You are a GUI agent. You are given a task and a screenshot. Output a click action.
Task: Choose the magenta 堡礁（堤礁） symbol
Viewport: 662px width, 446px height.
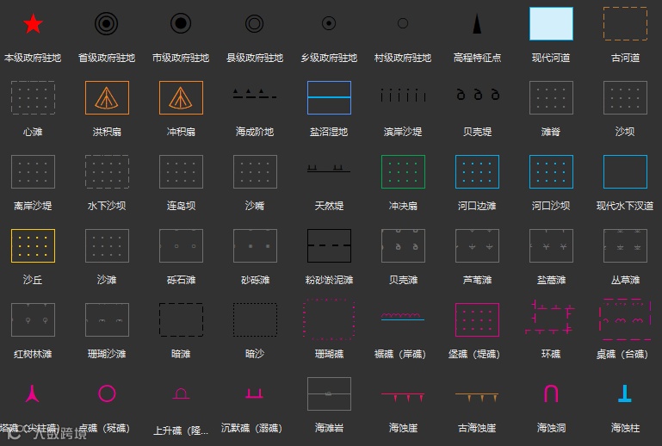477,319
